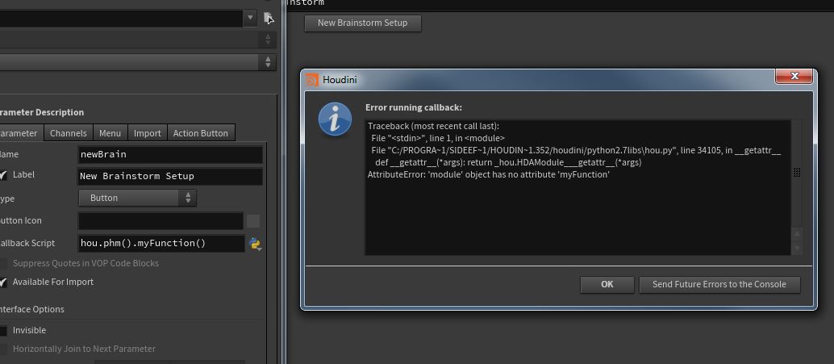Image resolution: width=834 pixels, height=364 pixels.
Task: Select the Parameter tab
Action: point(19,133)
